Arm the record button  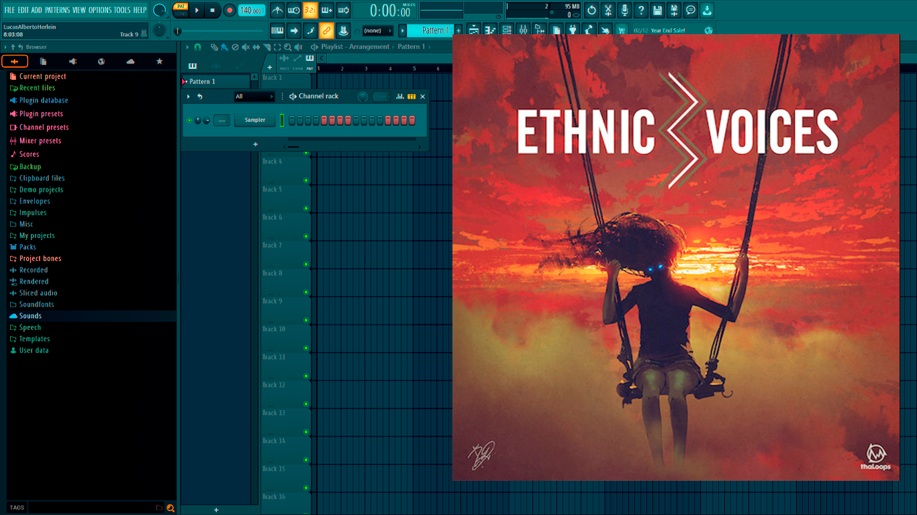(230, 10)
